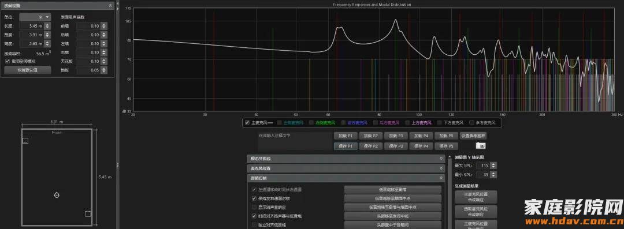Click 选取麦克风位 合成响应 button
Viewport: 624px width, 229px height.
[476, 211]
